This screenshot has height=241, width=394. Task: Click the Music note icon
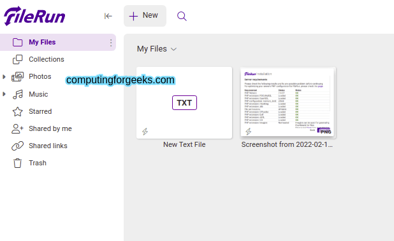point(18,95)
